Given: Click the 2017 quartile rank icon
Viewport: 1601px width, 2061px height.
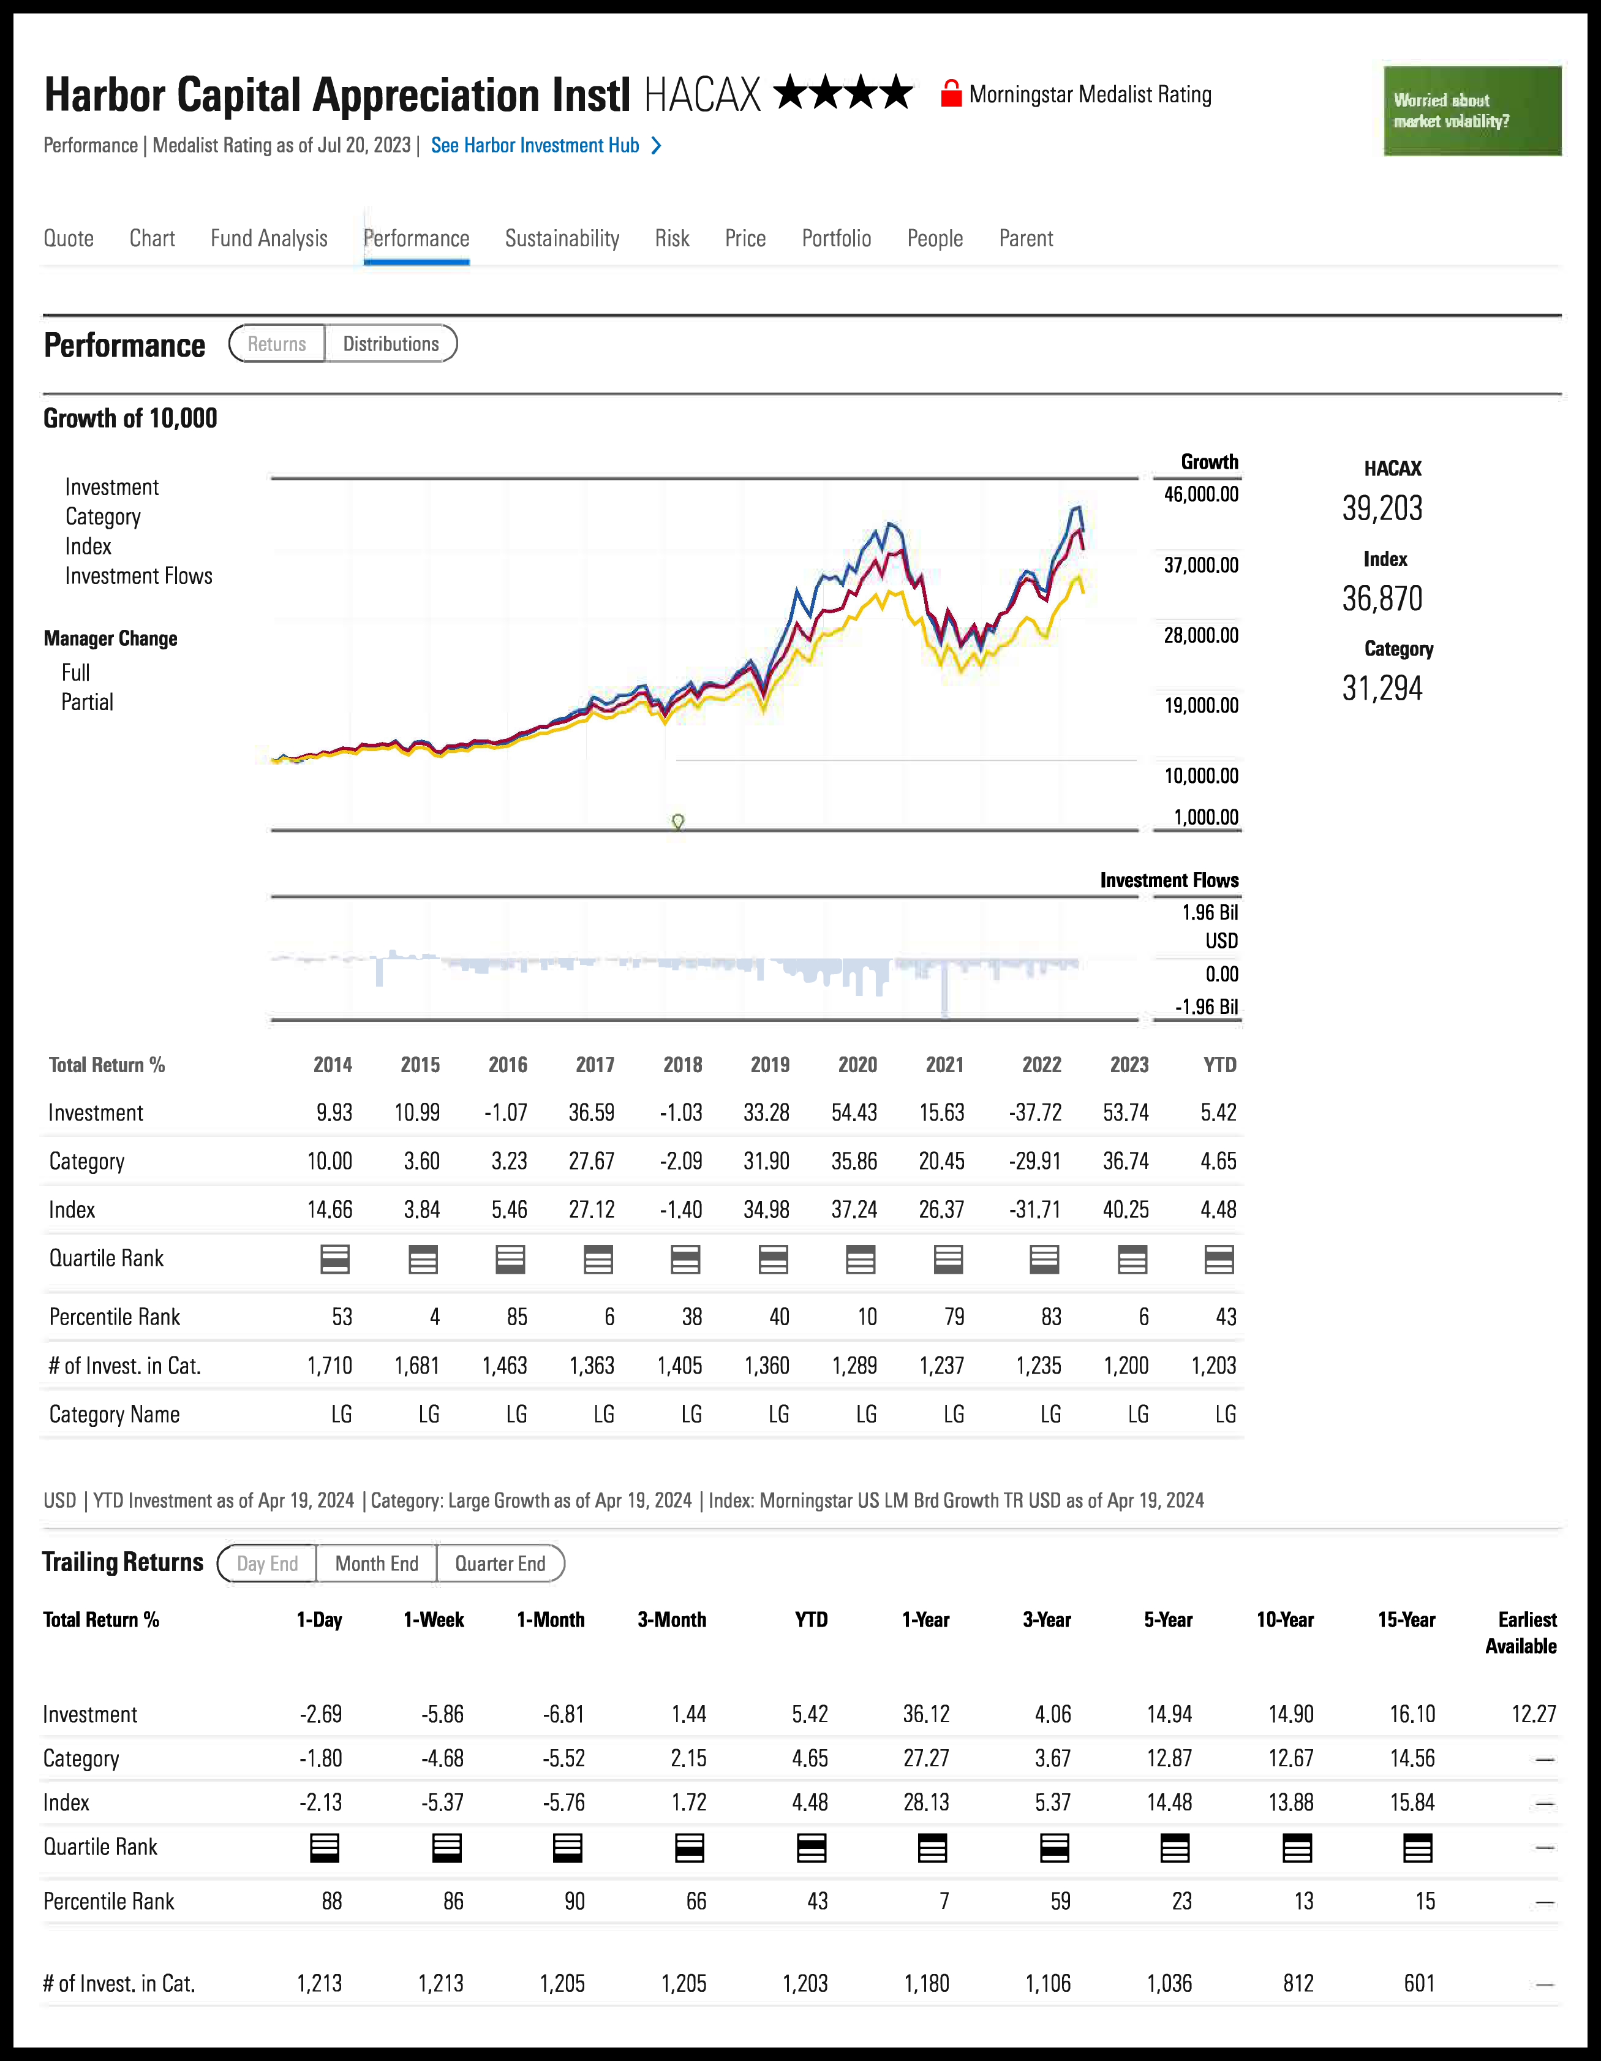Looking at the screenshot, I should pyautogui.click(x=598, y=1259).
